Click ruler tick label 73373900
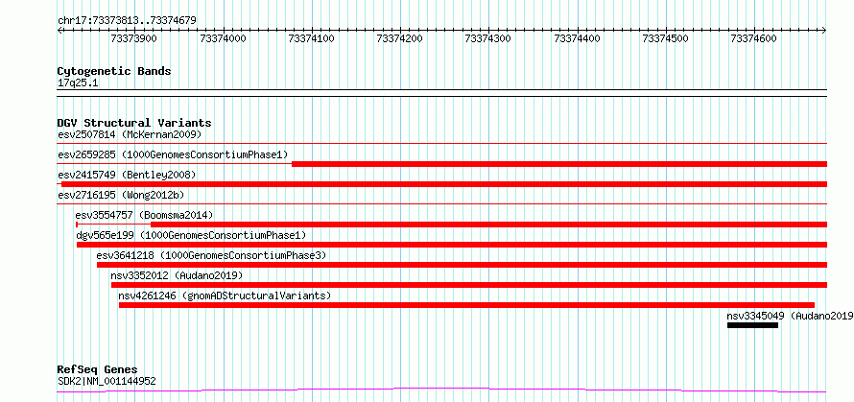The image size is (854, 402). tap(134, 38)
